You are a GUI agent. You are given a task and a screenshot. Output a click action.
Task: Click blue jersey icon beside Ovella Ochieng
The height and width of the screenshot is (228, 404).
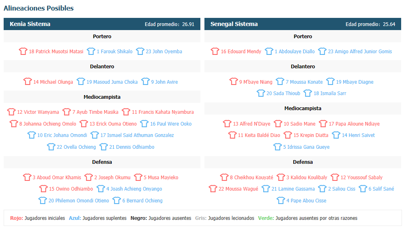click(x=51, y=147)
